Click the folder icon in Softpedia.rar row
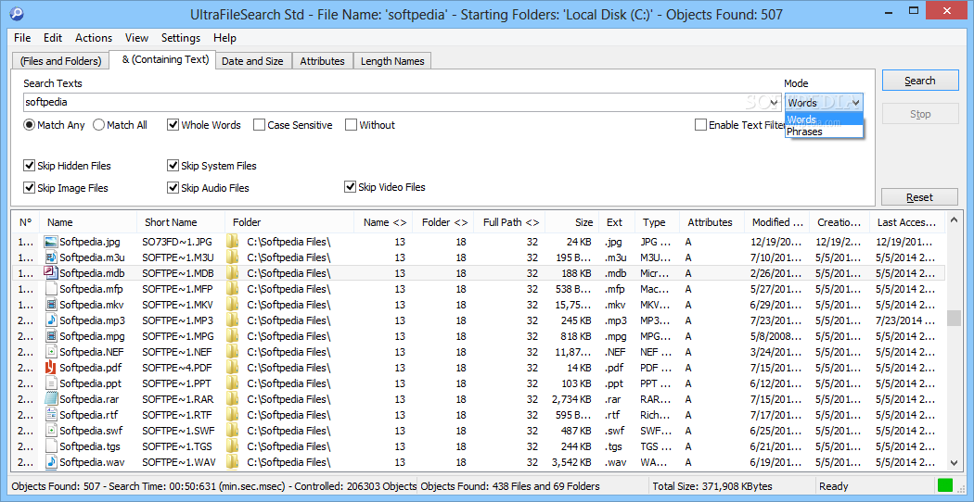This screenshot has height=502, width=974. pos(232,399)
